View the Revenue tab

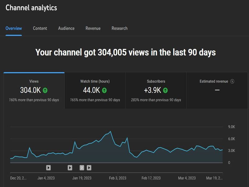(x=93, y=28)
